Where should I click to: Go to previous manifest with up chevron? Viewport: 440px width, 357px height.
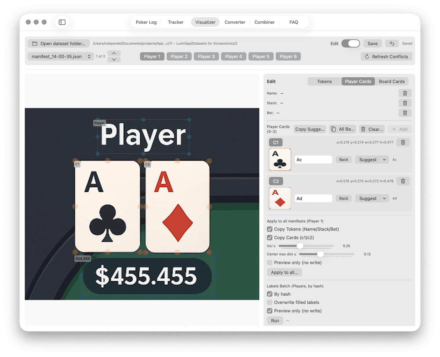coord(114,53)
